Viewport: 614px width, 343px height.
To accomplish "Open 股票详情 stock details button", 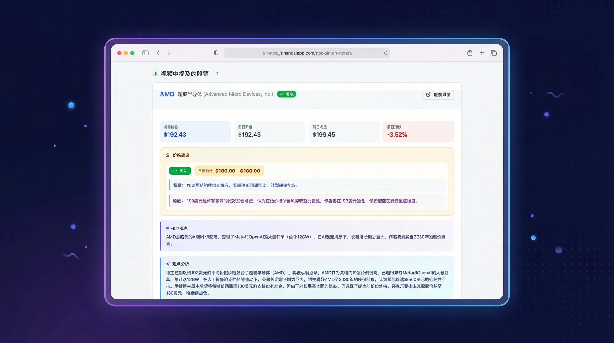I will [438, 95].
